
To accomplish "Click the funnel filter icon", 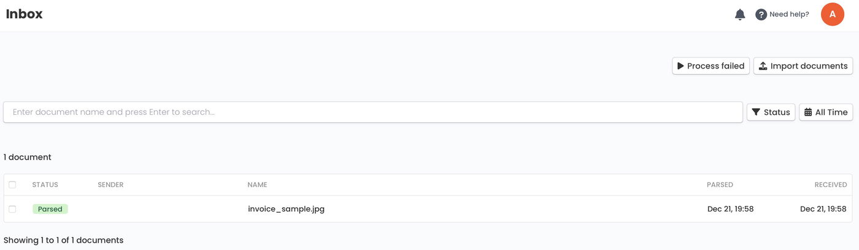I will 756,112.
